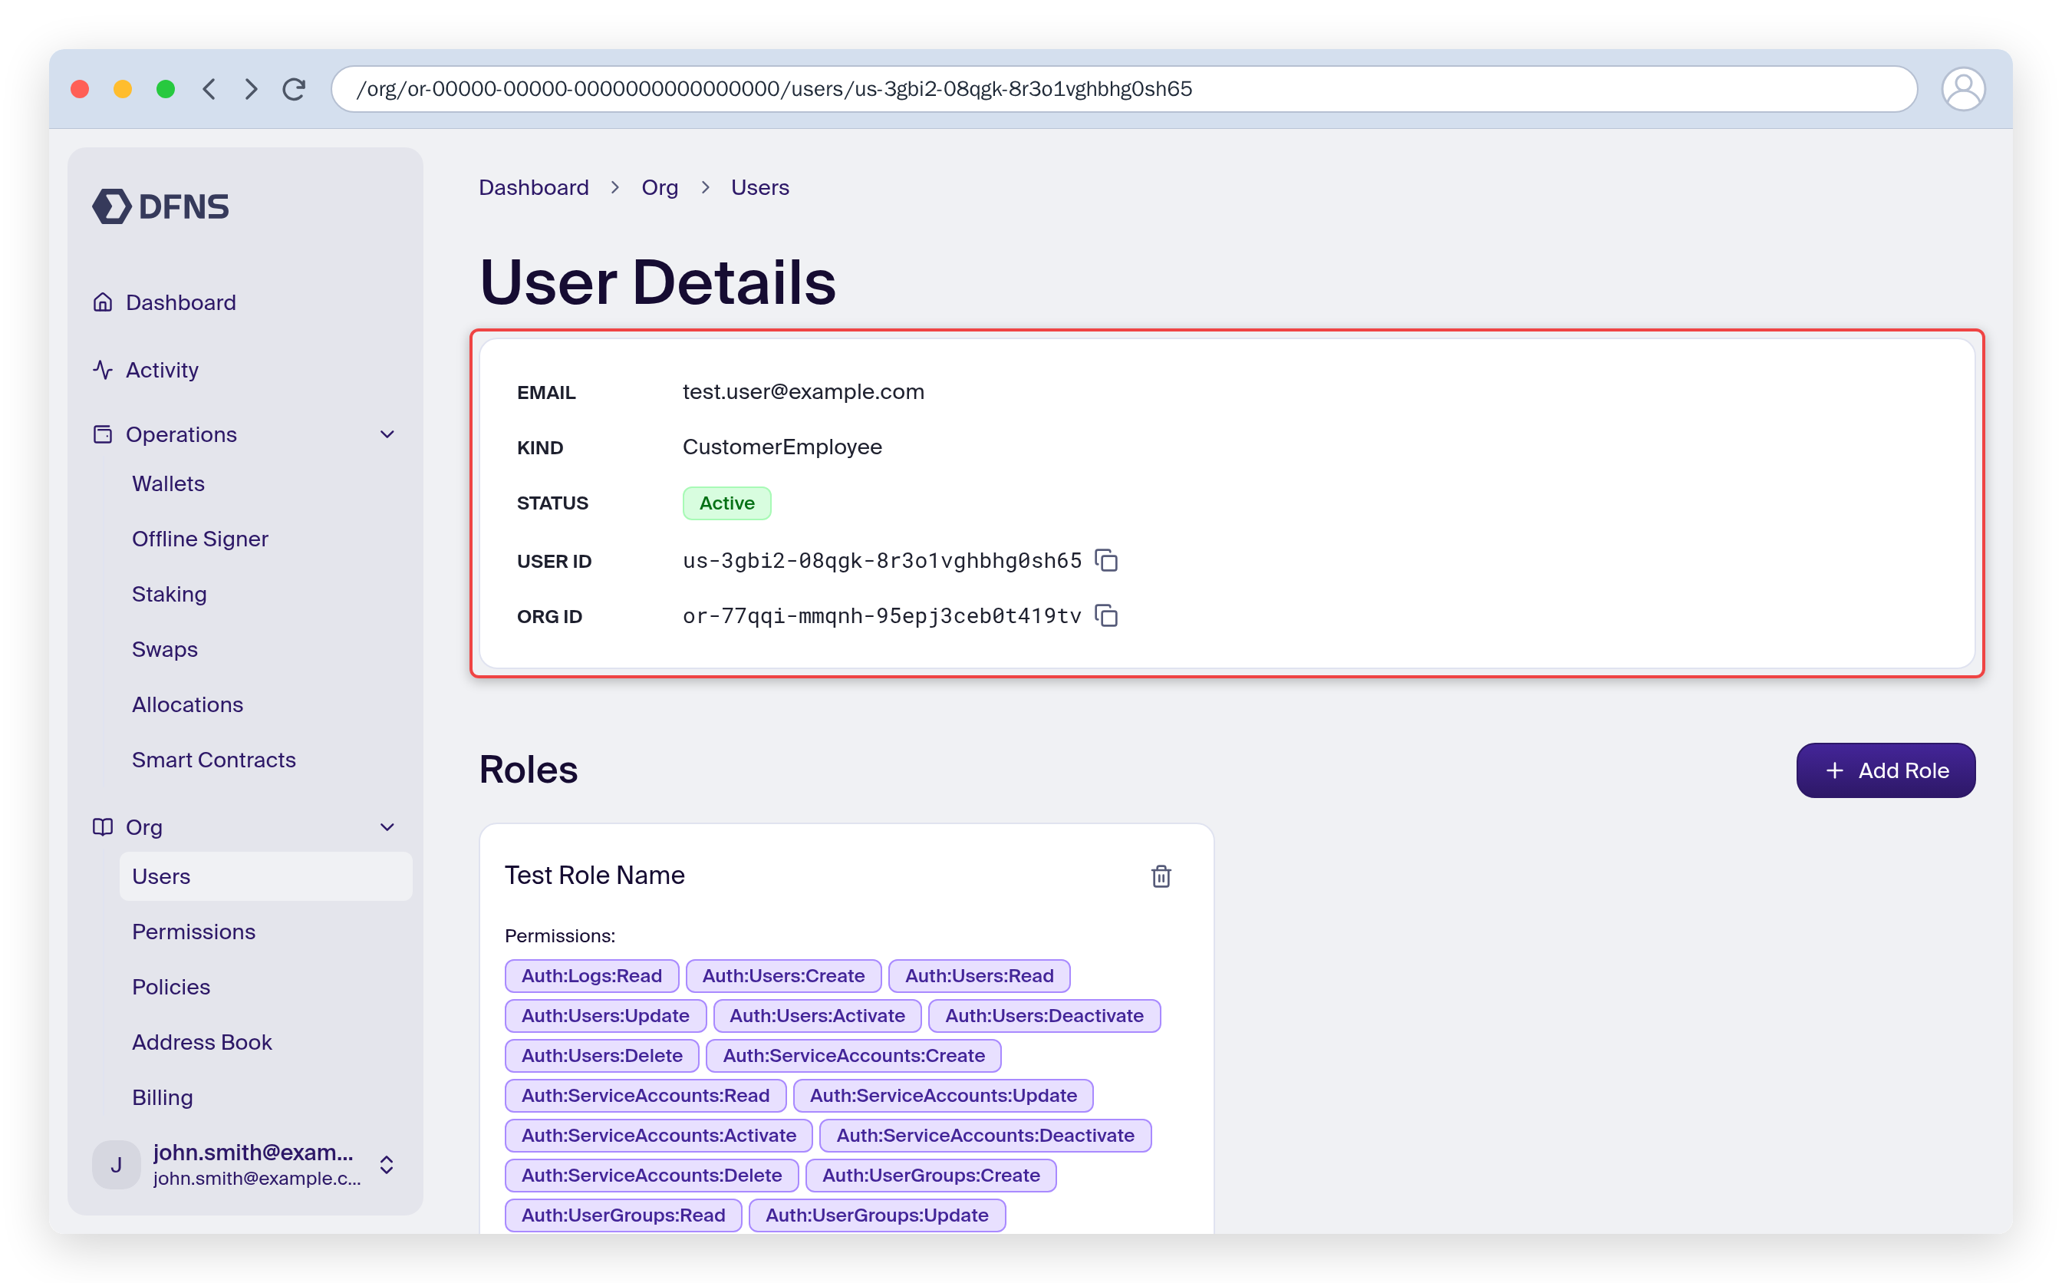Click Org in the breadcrumb
Image resolution: width=2062 pixels, height=1283 pixels.
coord(659,187)
